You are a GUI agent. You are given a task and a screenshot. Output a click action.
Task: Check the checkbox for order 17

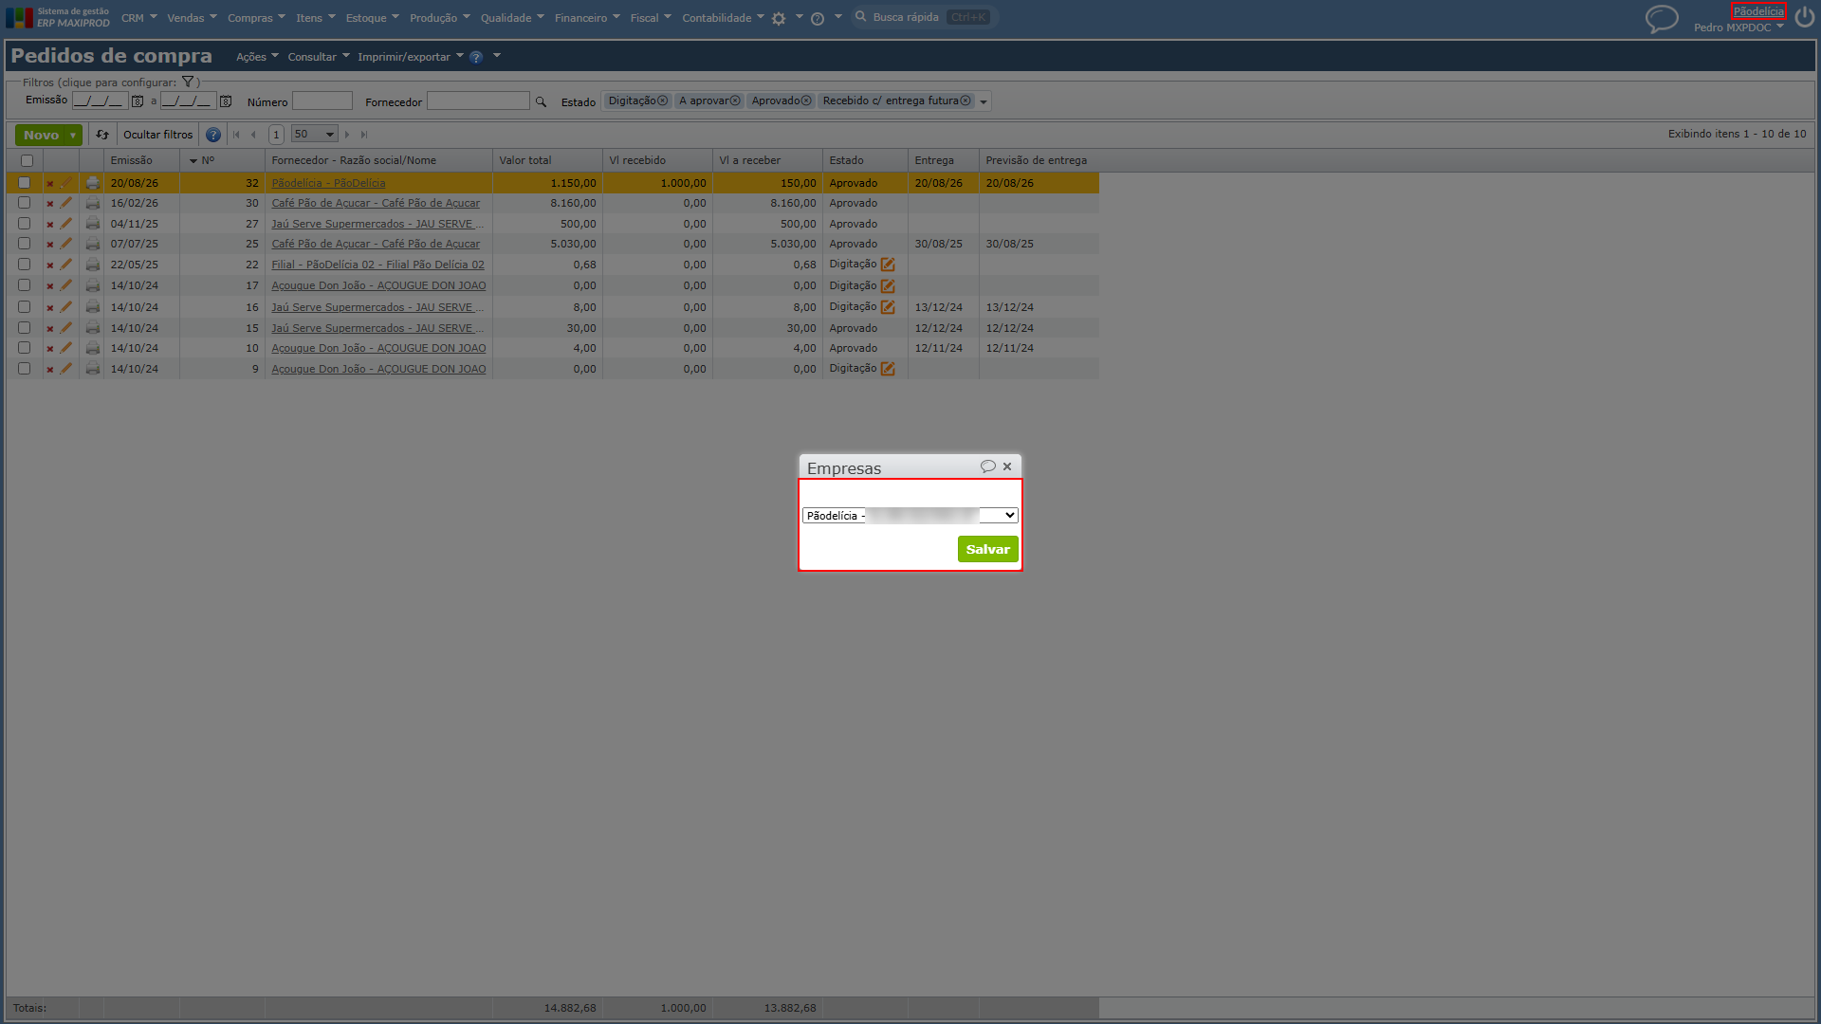point(24,285)
